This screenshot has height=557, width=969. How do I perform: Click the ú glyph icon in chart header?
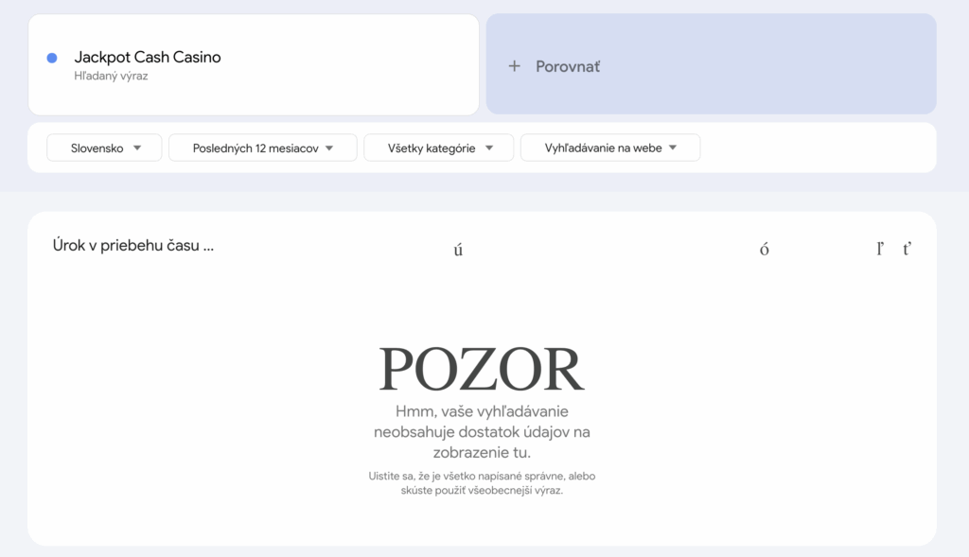[x=458, y=251]
